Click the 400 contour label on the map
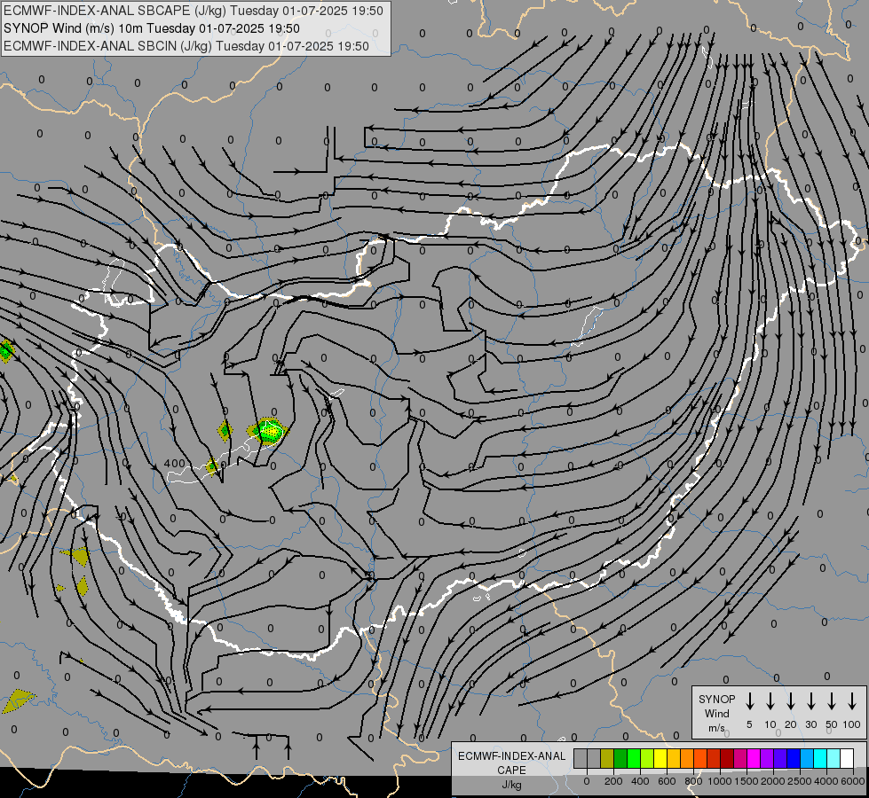Screen dimensions: 869x798 pyautogui.click(x=175, y=464)
